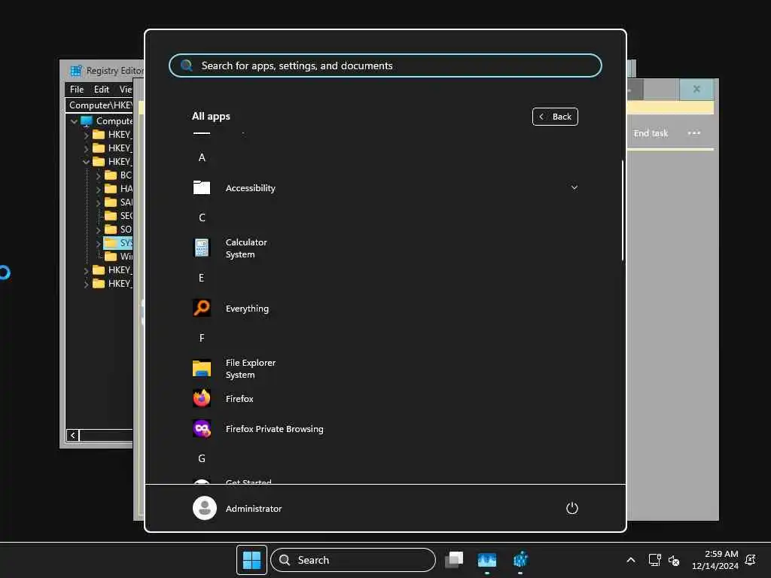Open Task View from the taskbar

(x=454, y=560)
